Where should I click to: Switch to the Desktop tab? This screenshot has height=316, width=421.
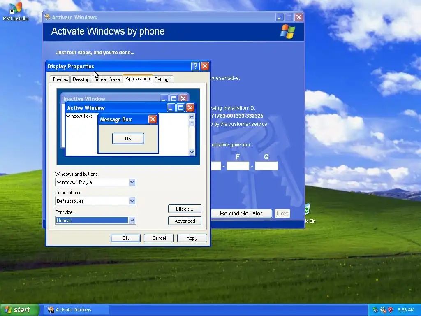pyautogui.click(x=81, y=79)
